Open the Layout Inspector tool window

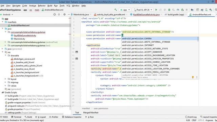click(209, 117)
